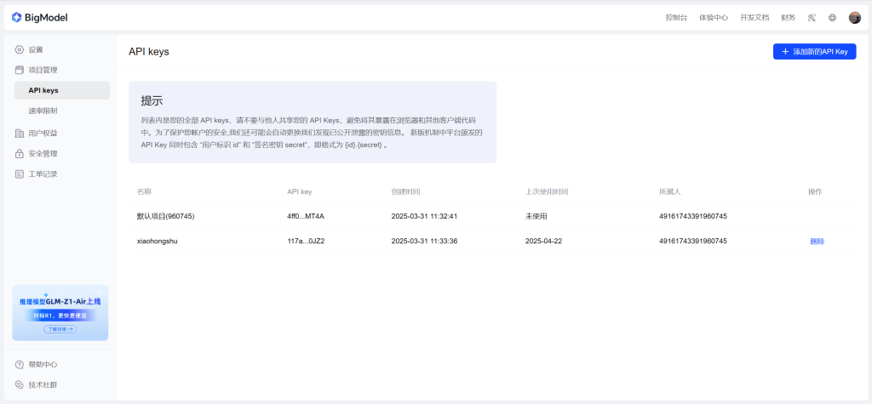The height and width of the screenshot is (404, 872).
Task: Select API keys in the sidebar
Action: coord(43,90)
